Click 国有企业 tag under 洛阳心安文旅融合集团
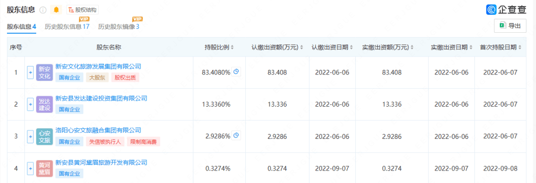The image size is (536, 183). click(x=69, y=142)
